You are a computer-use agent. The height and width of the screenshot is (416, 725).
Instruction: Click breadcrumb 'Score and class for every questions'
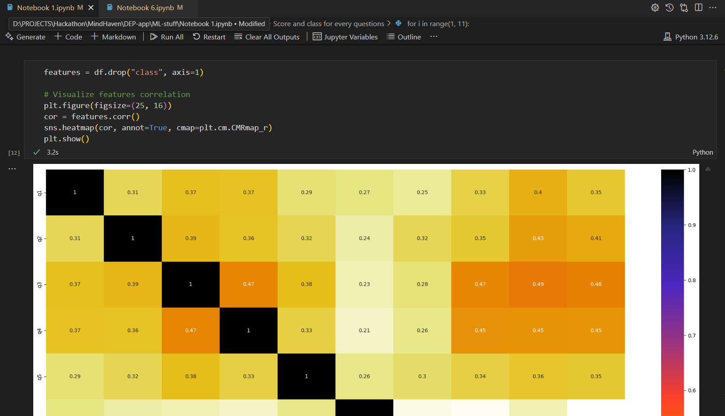329,24
